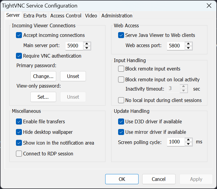Go to the Administration tab
The image size is (217, 189).
pos(117,16)
